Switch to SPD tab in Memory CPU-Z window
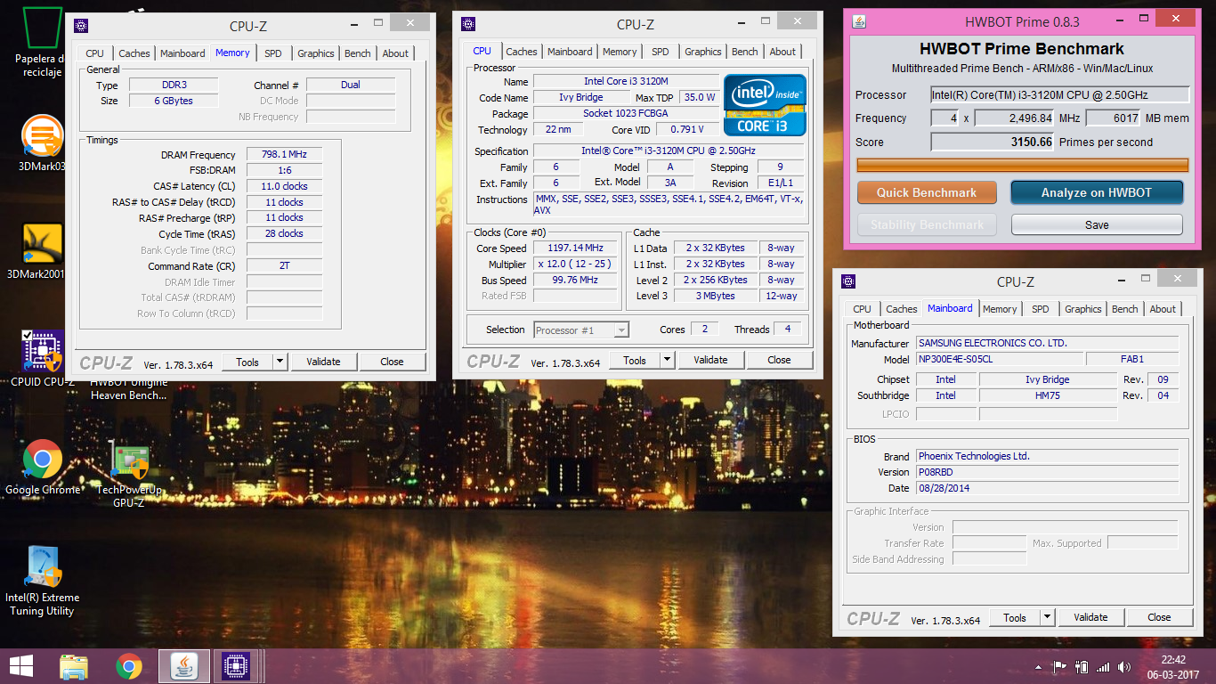 273,53
